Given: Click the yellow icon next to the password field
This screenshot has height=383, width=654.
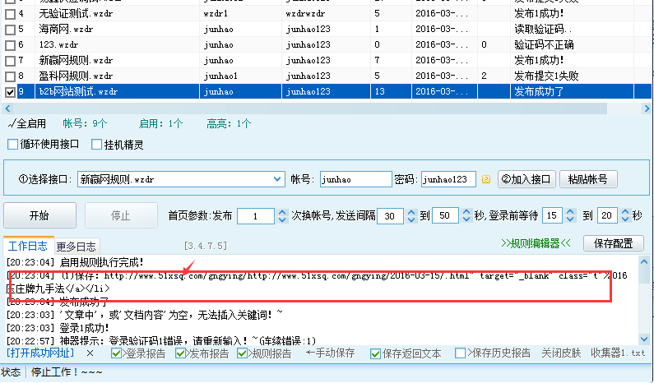Looking at the screenshot, I should (x=485, y=179).
